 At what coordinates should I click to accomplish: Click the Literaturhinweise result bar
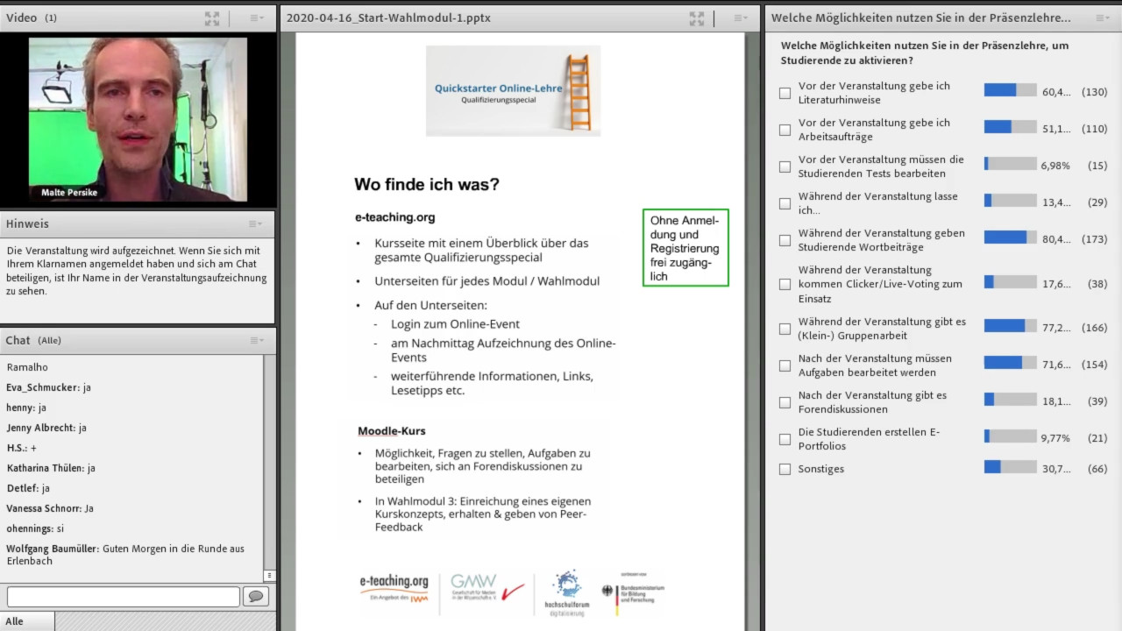[x=1011, y=90]
